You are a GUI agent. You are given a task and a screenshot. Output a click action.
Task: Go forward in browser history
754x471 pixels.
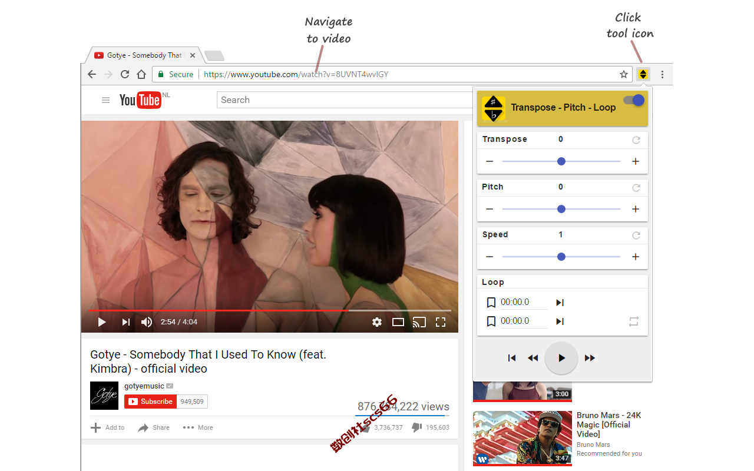coord(108,74)
